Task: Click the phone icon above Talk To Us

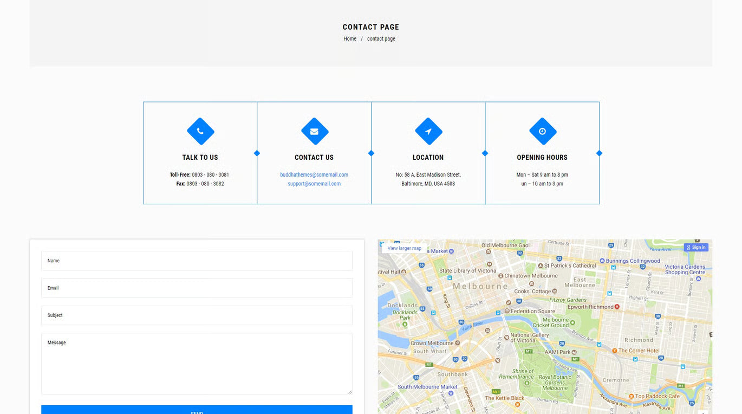Action: pos(200,131)
